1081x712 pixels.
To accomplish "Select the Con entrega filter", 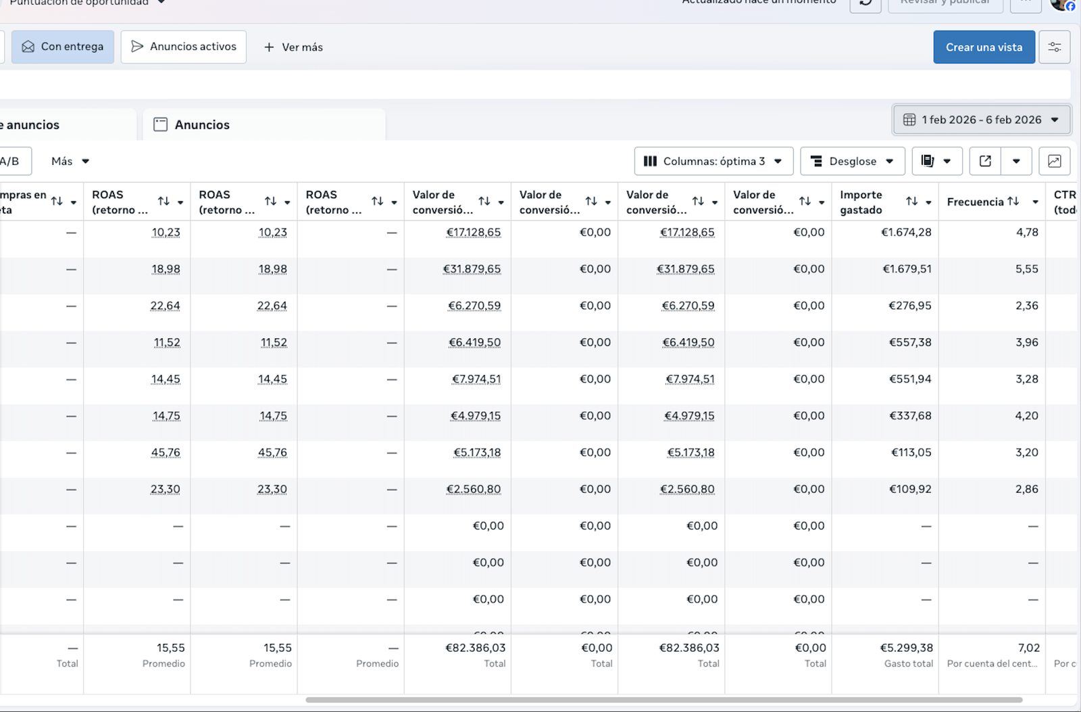I will click(63, 47).
